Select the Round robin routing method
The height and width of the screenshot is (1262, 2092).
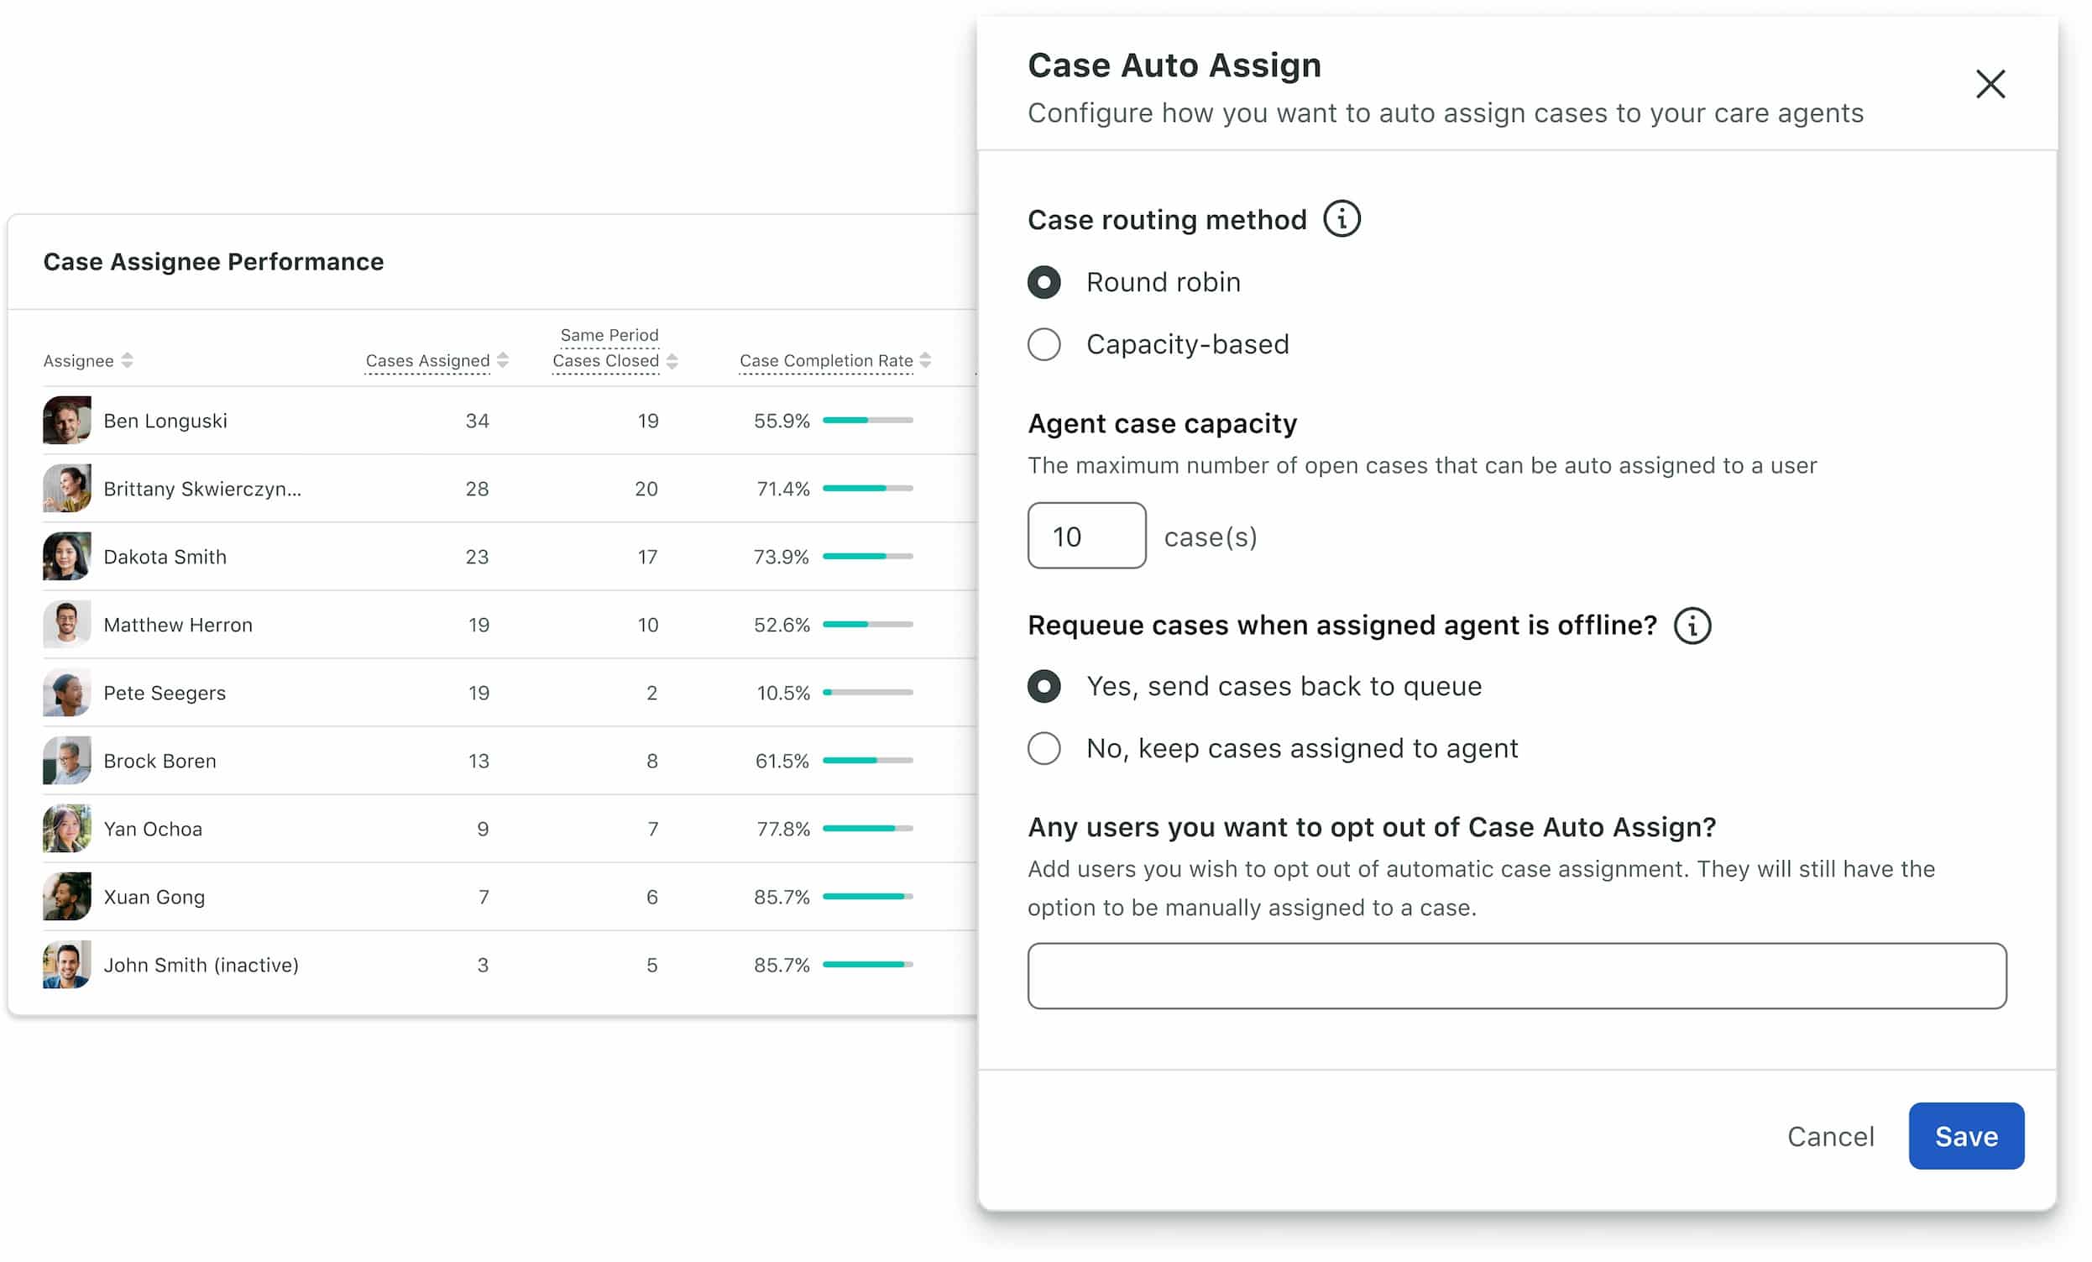pos(1044,282)
